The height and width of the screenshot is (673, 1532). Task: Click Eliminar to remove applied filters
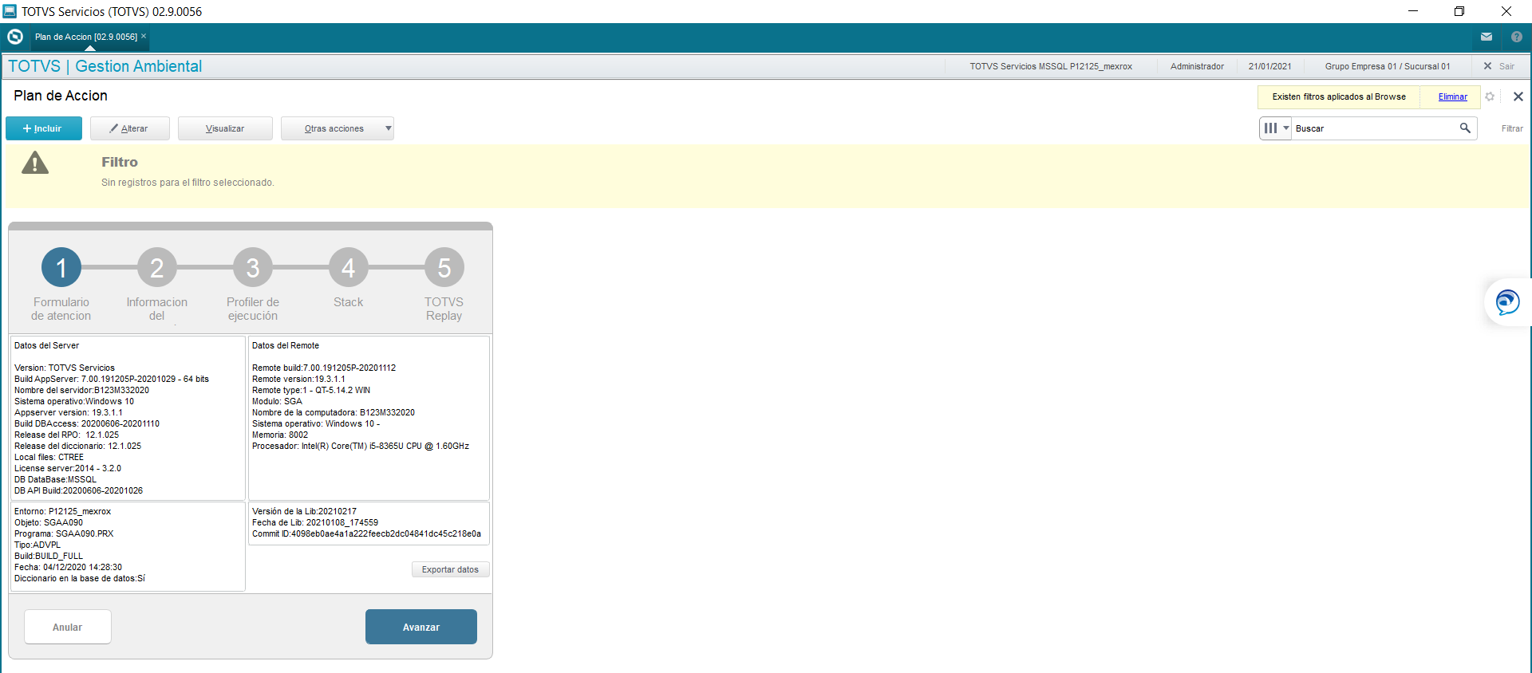[1452, 96]
